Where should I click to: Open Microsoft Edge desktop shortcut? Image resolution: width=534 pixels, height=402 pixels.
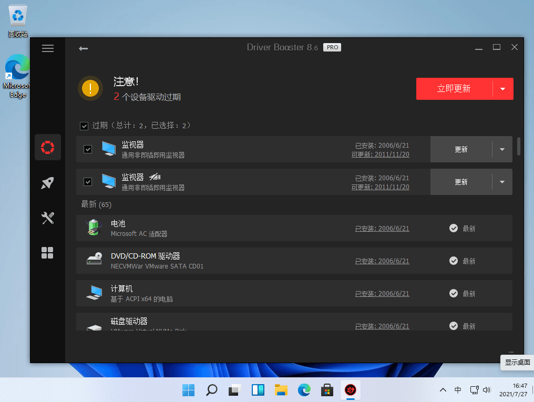(x=17, y=76)
